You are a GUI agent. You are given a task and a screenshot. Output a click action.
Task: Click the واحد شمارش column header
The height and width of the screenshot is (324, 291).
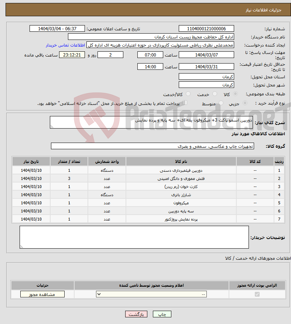107,161
